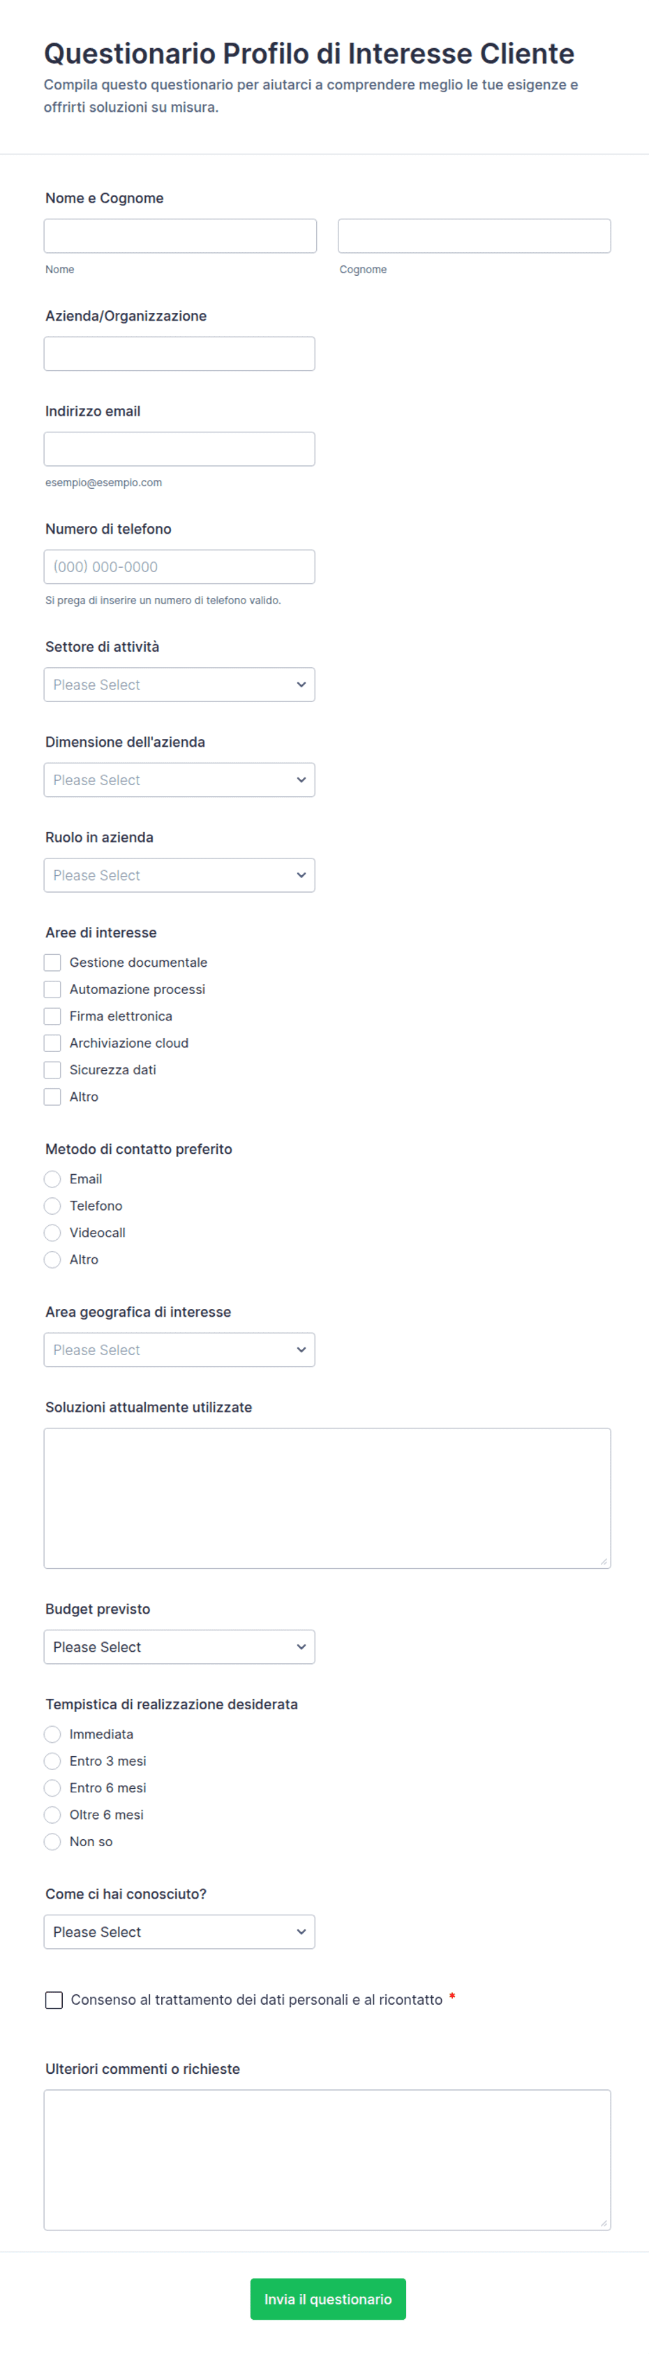This screenshot has width=649, height=2354.
Task: Click the Numero di telefono field
Action: click(x=179, y=566)
